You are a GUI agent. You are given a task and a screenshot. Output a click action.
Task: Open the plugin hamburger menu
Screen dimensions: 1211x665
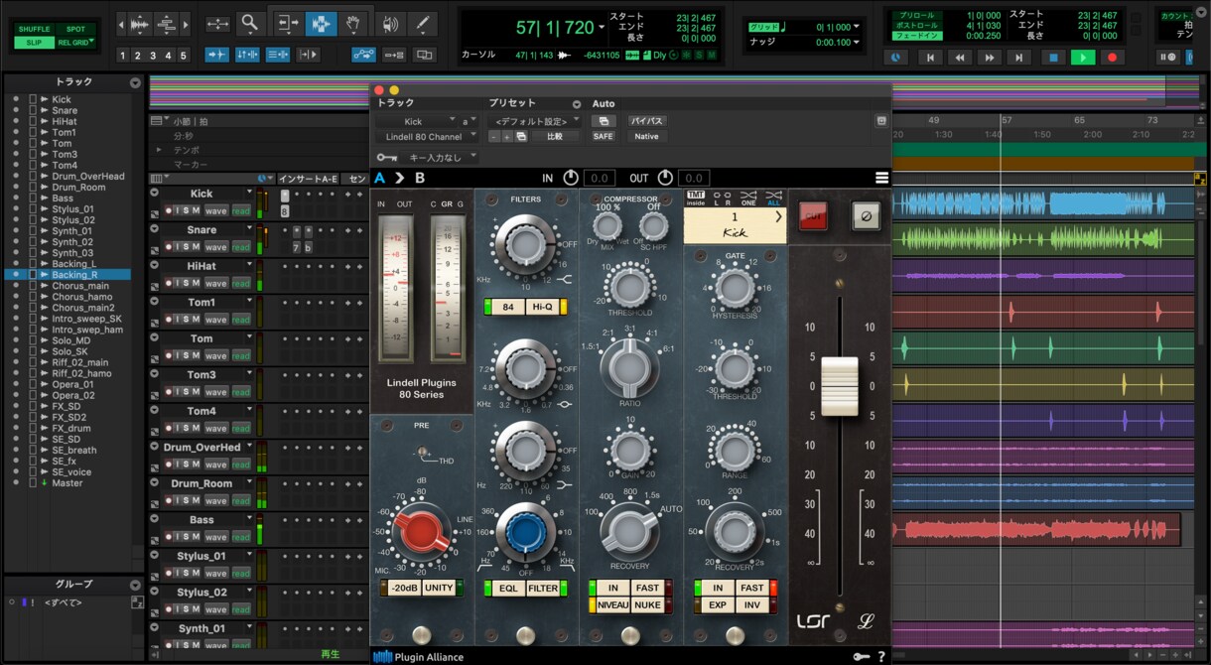coord(881,178)
